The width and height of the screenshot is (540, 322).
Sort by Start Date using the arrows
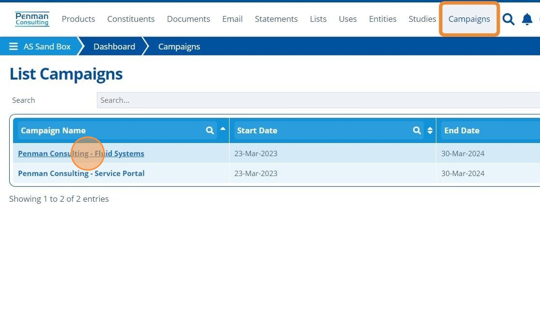point(430,130)
